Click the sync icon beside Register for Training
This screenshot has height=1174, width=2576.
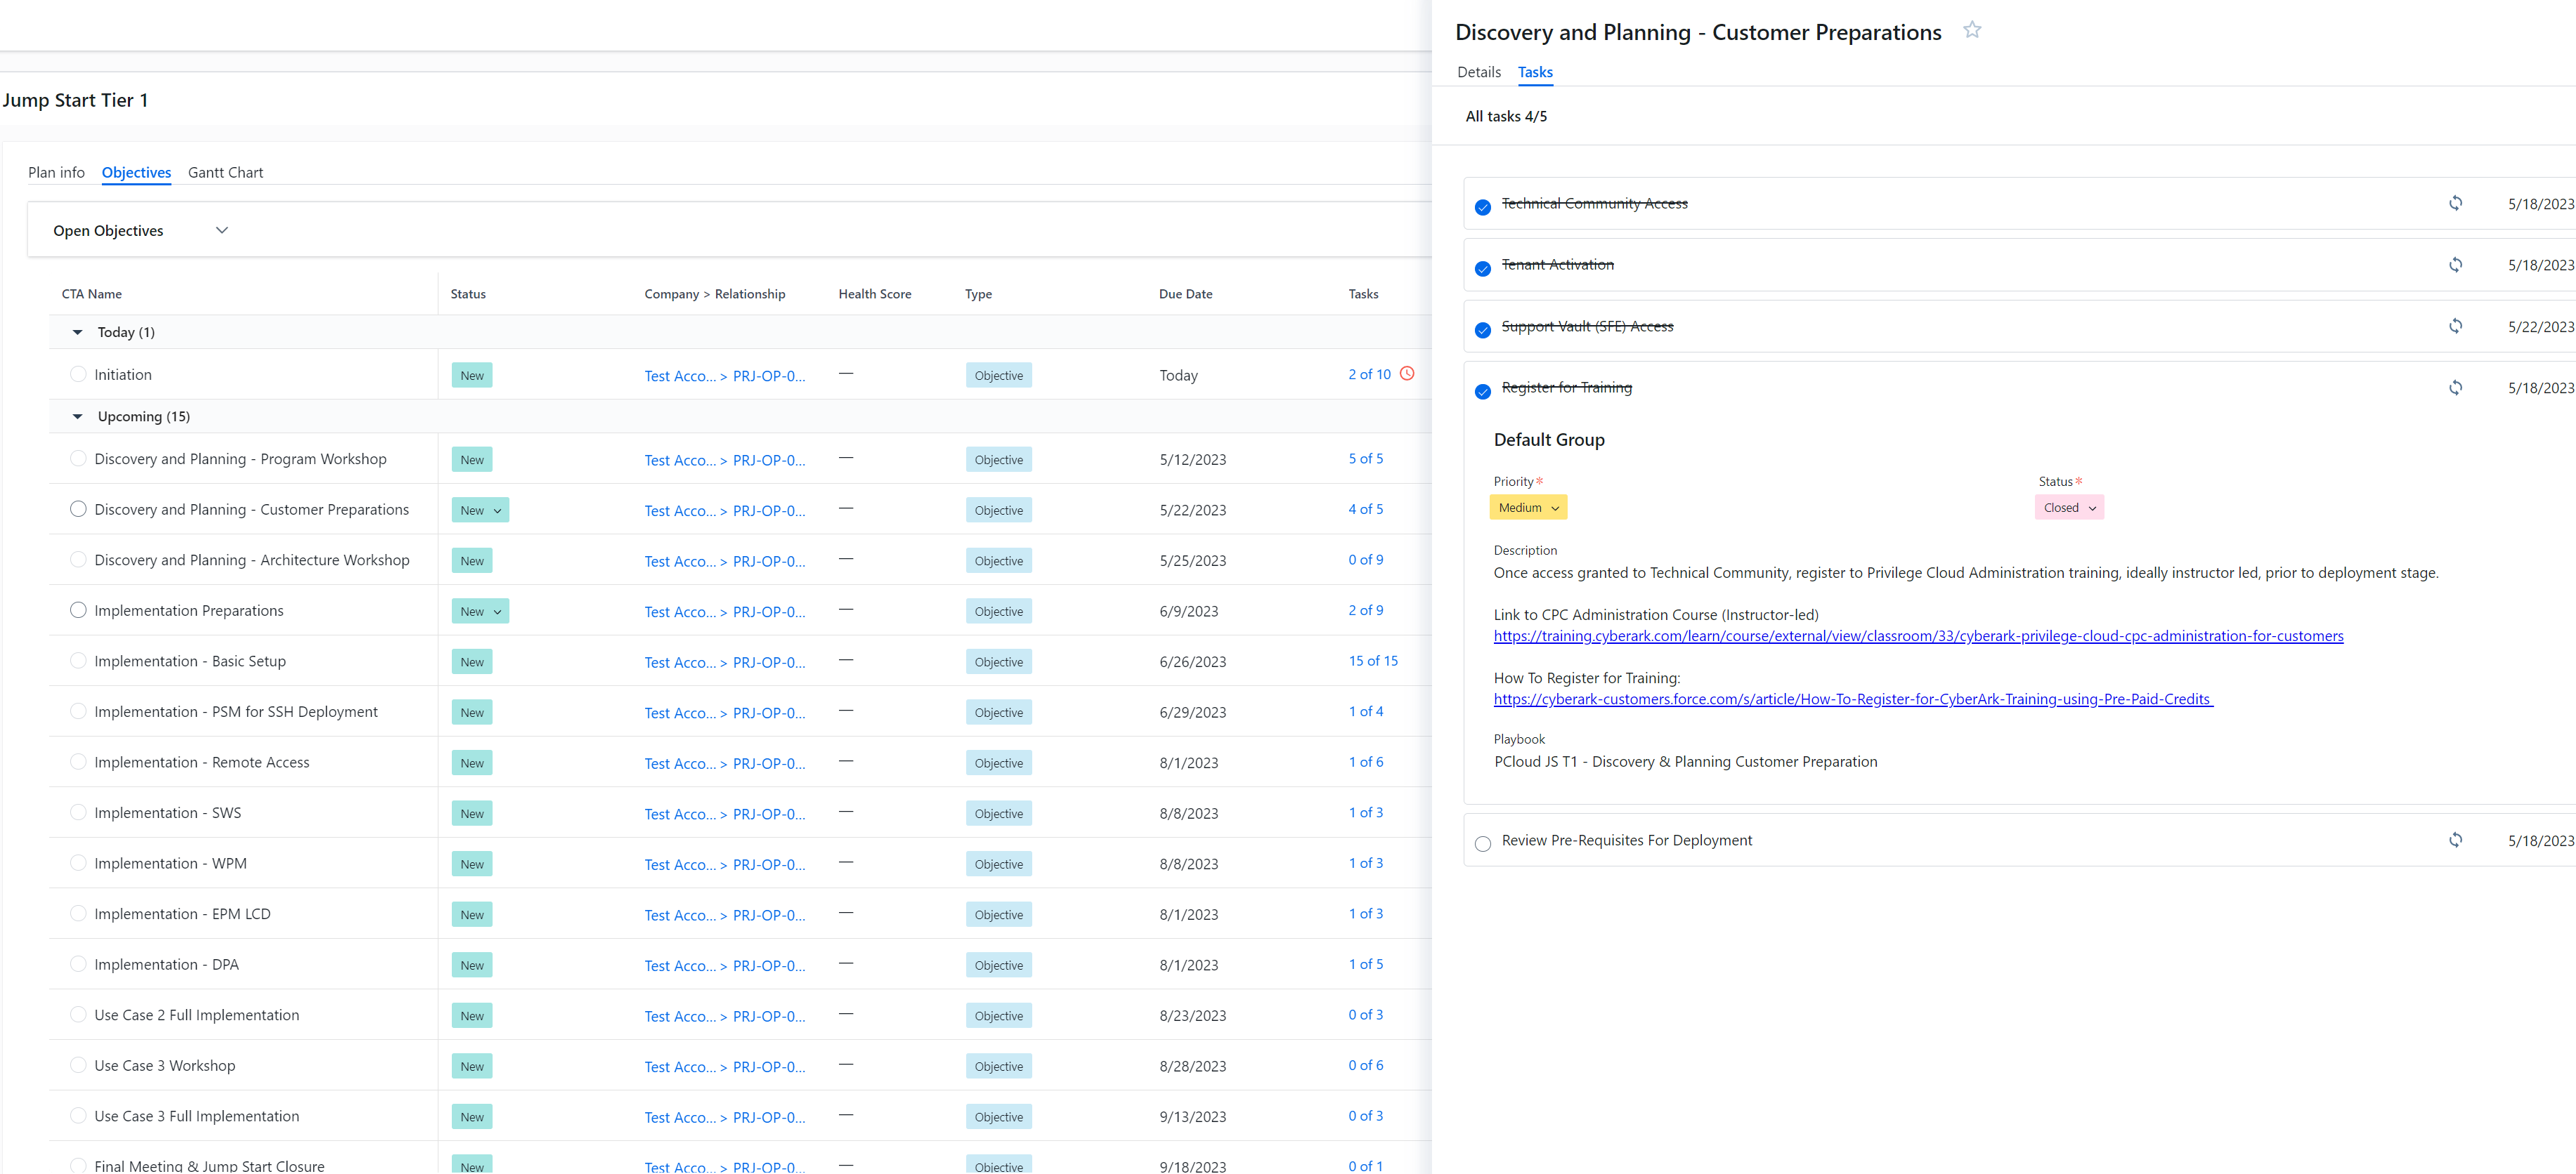point(2456,388)
